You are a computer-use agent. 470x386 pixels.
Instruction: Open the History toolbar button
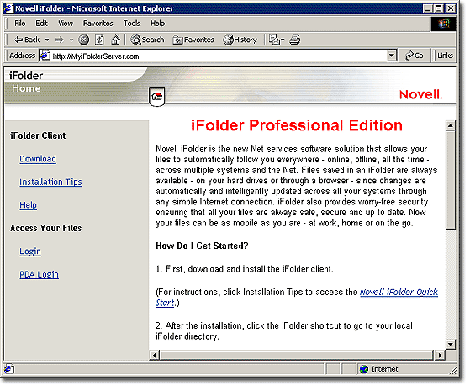coord(240,40)
